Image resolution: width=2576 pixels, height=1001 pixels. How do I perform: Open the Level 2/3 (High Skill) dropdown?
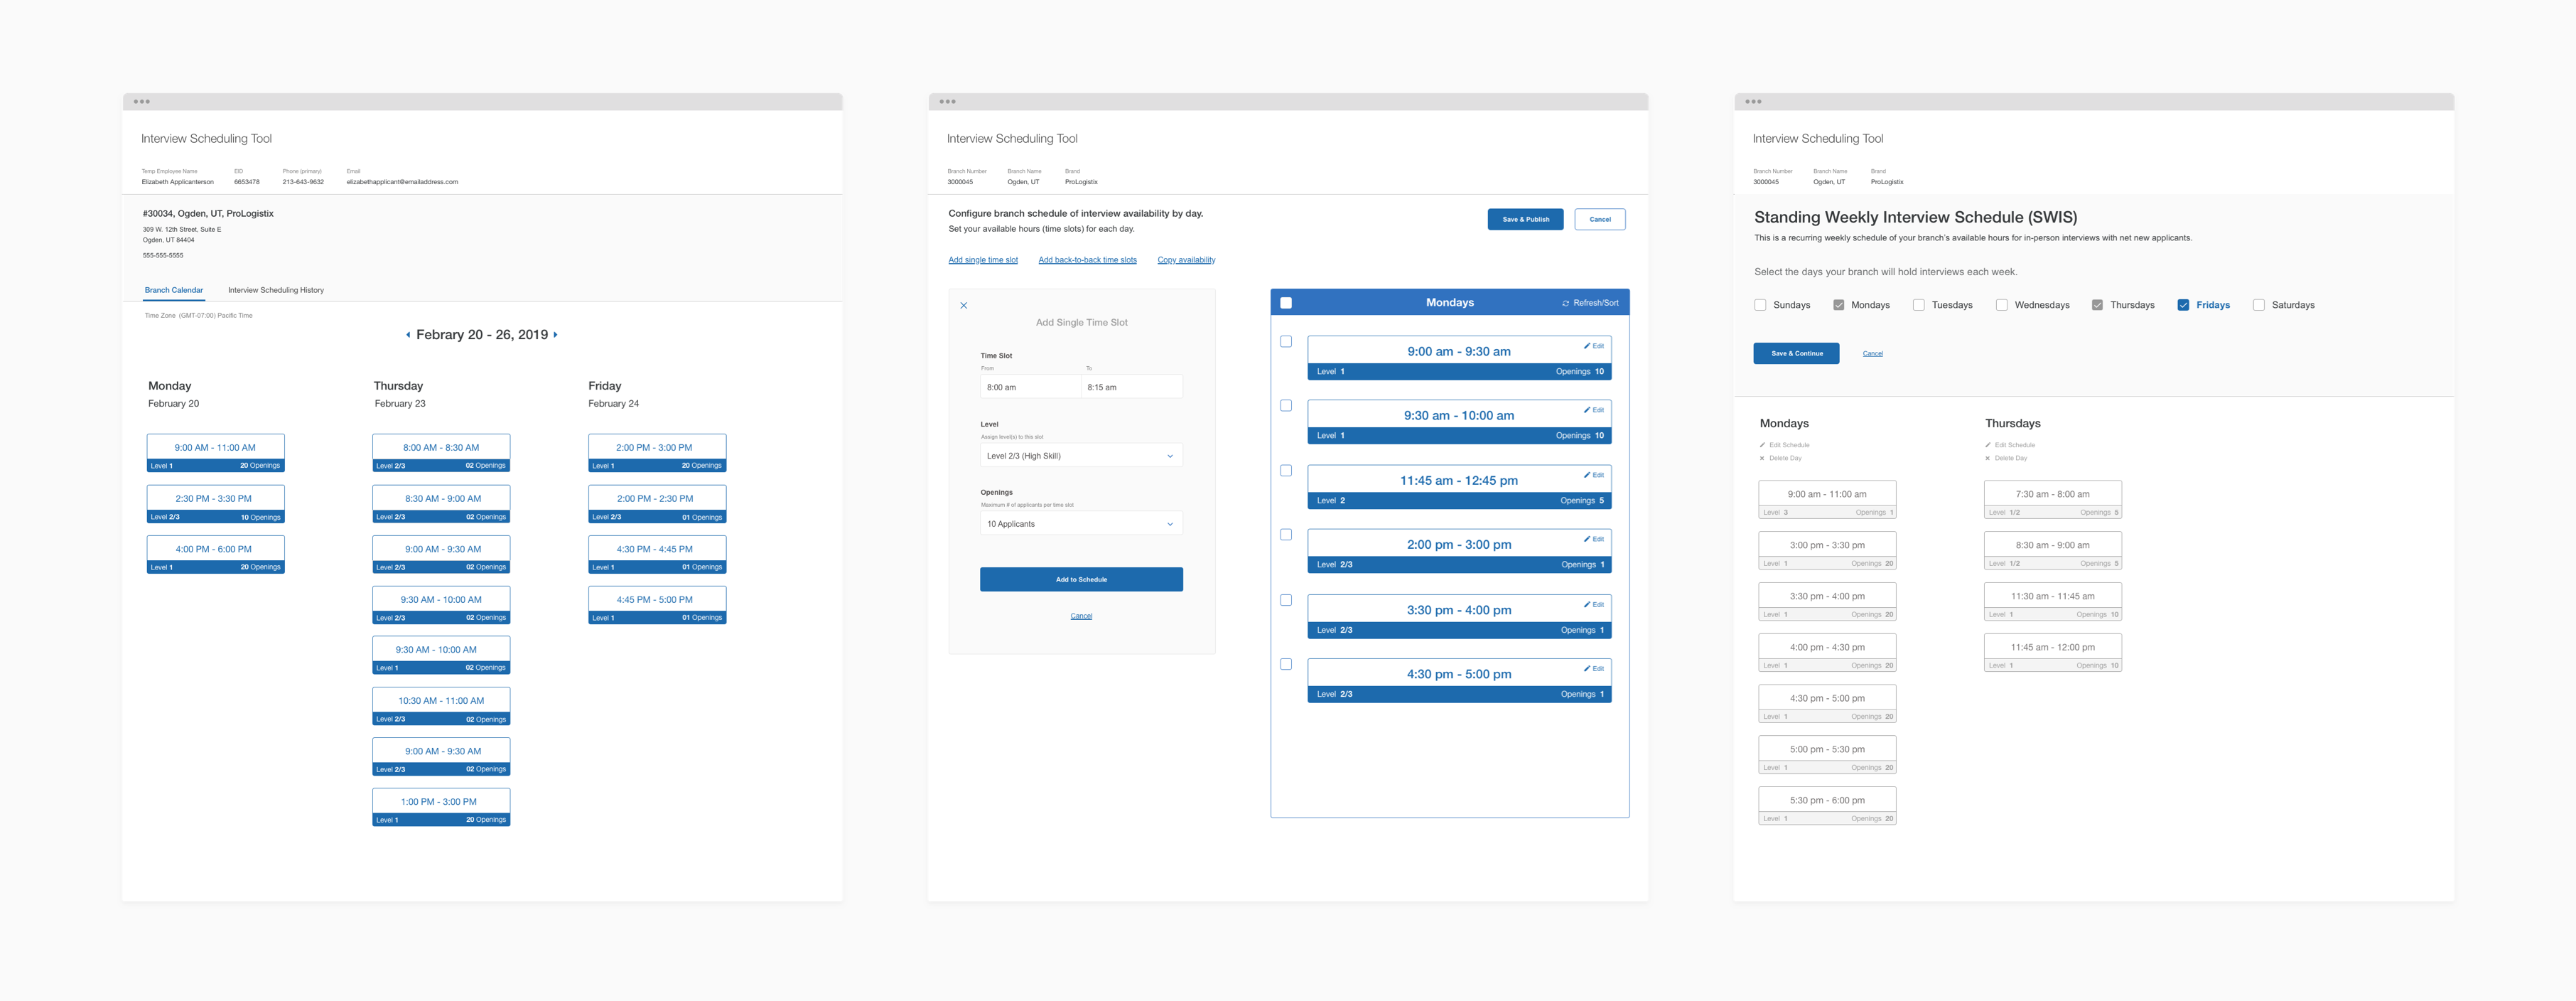[x=1081, y=456]
